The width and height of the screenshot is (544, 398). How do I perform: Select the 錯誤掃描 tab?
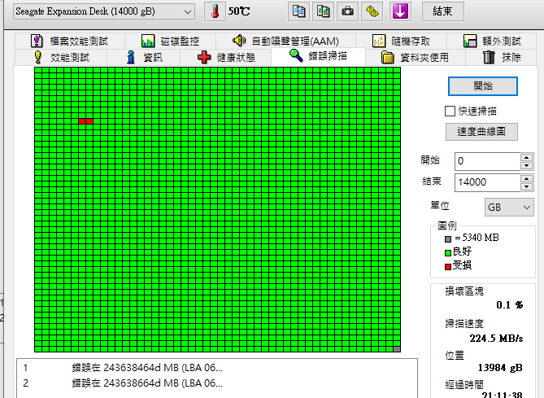(x=318, y=56)
